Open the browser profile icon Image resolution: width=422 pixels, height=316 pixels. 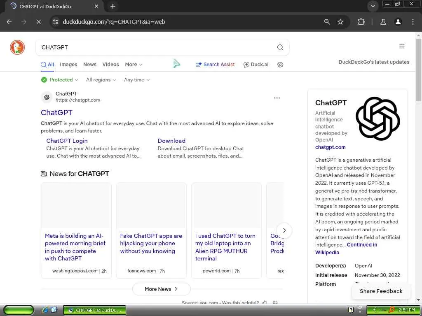pos(398,22)
